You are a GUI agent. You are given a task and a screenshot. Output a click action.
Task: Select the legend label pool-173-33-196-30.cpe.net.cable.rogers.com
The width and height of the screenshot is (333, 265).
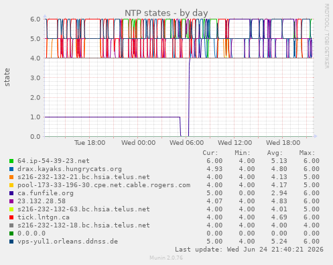click(104, 185)
